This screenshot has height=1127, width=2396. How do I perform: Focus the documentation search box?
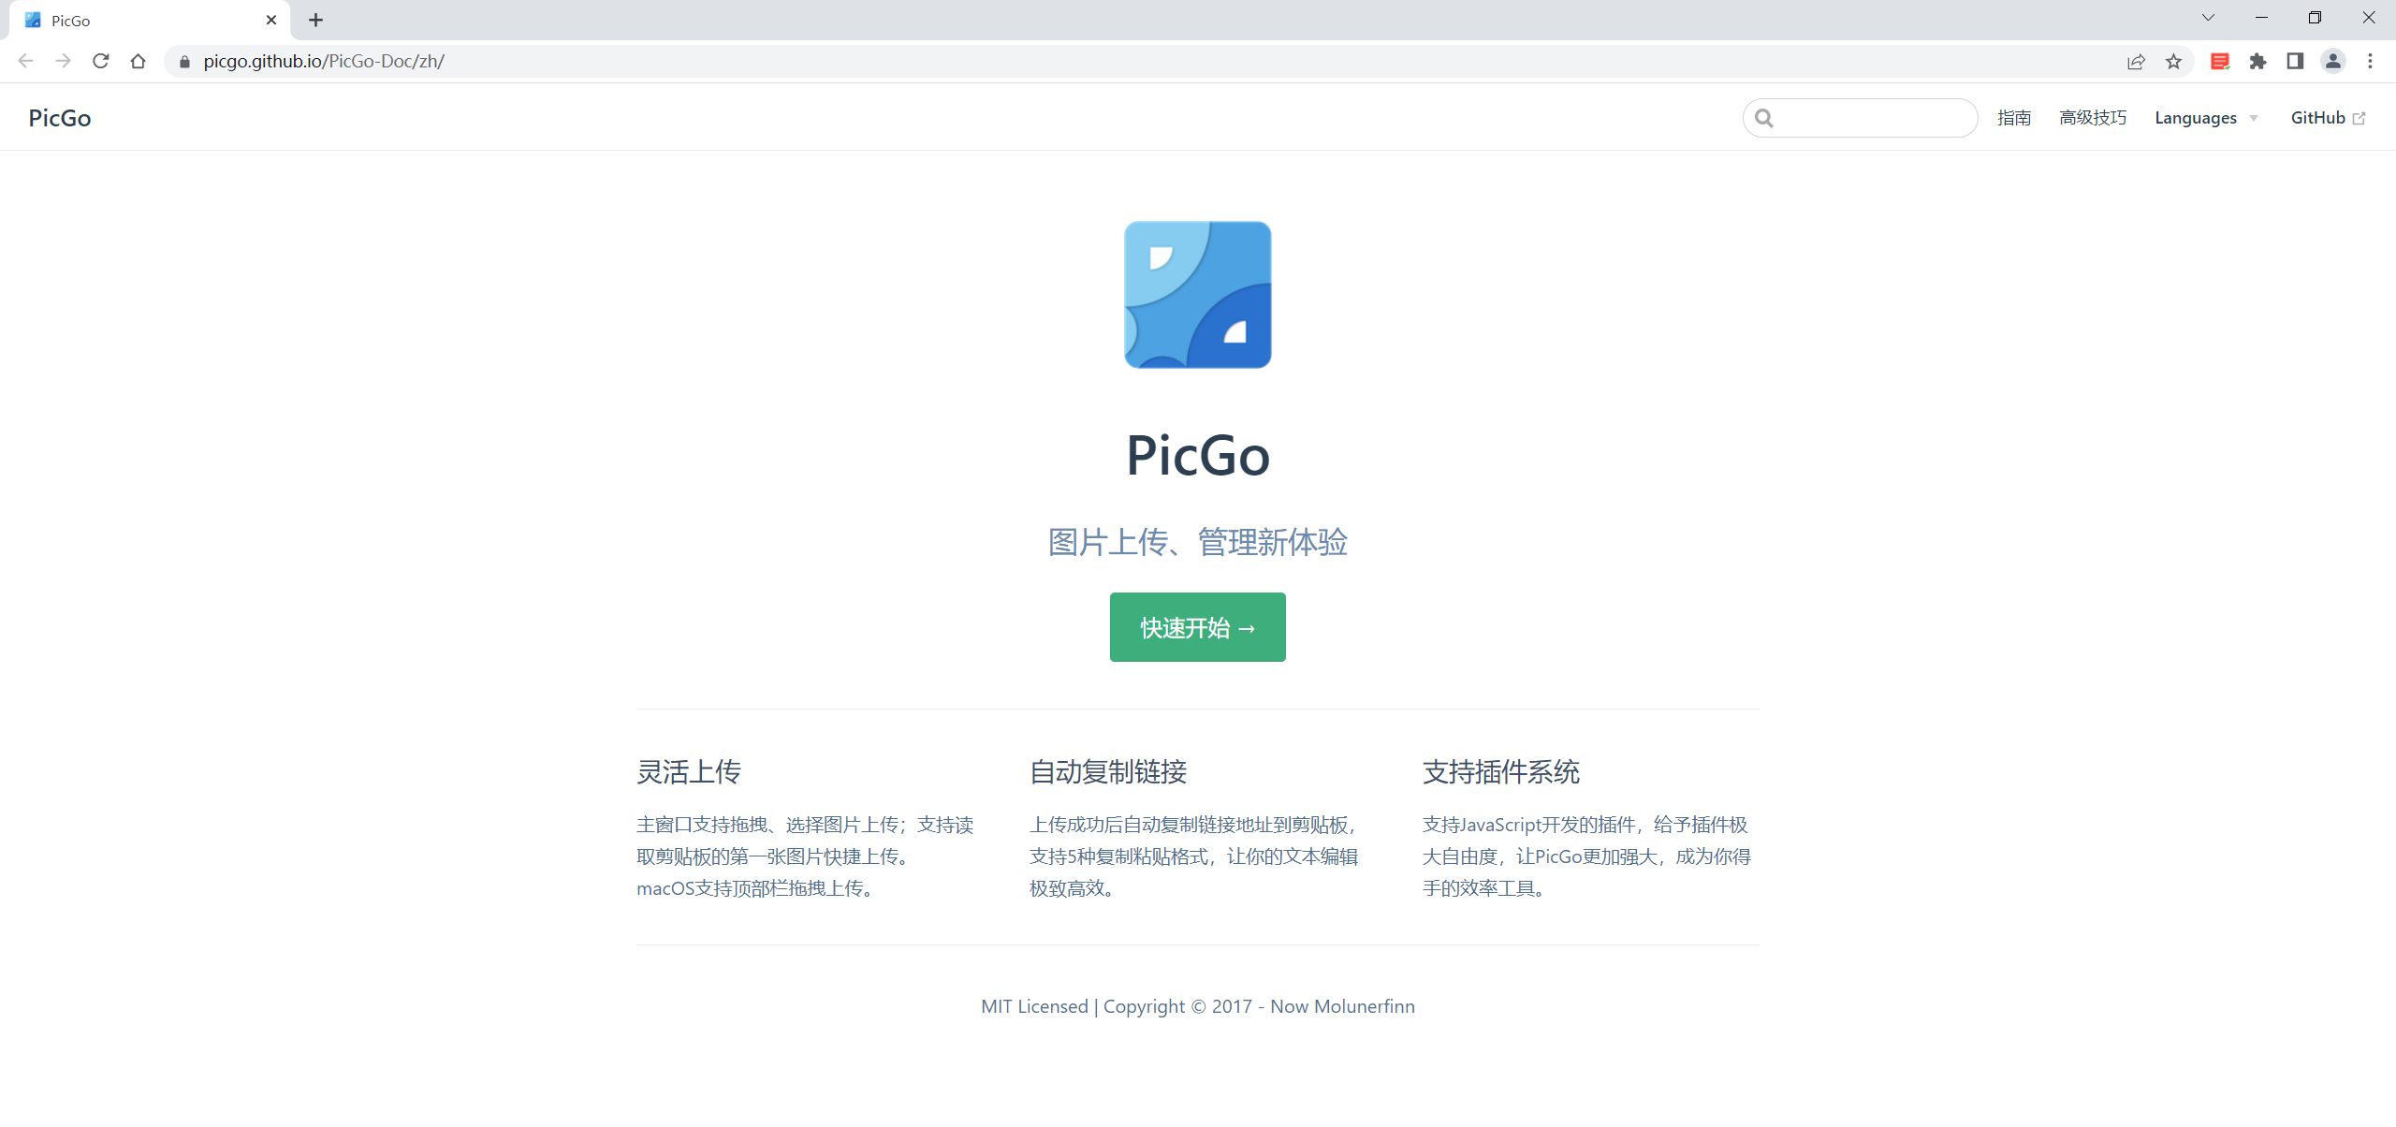(x=1860, y=118)
